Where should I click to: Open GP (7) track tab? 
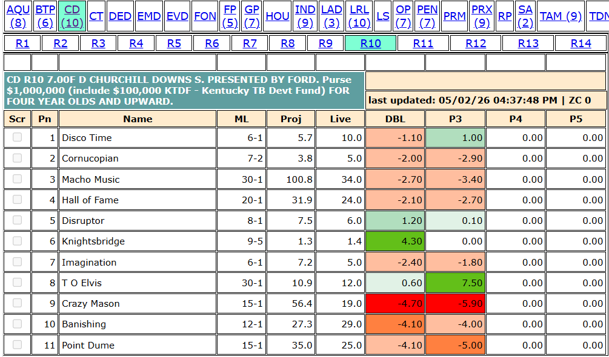[251, 16]
